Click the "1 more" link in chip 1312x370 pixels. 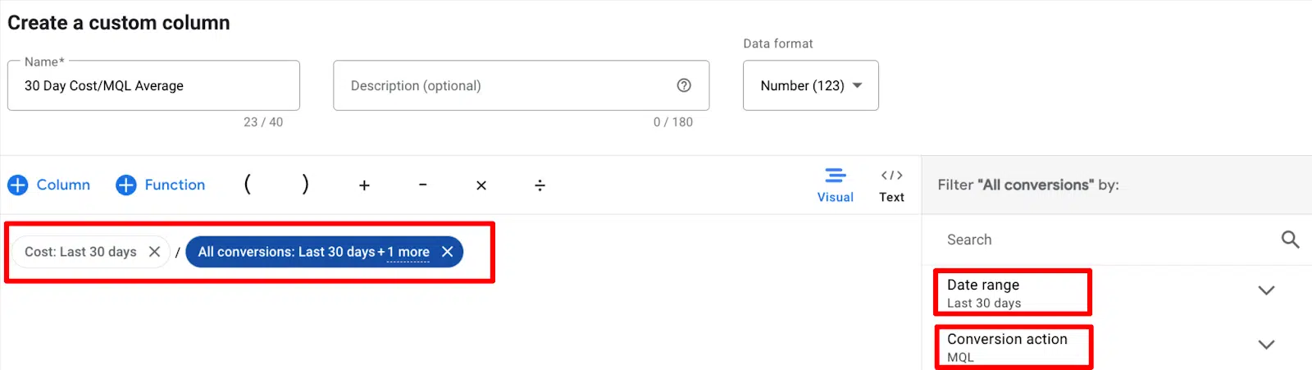[x=408, y=253]
